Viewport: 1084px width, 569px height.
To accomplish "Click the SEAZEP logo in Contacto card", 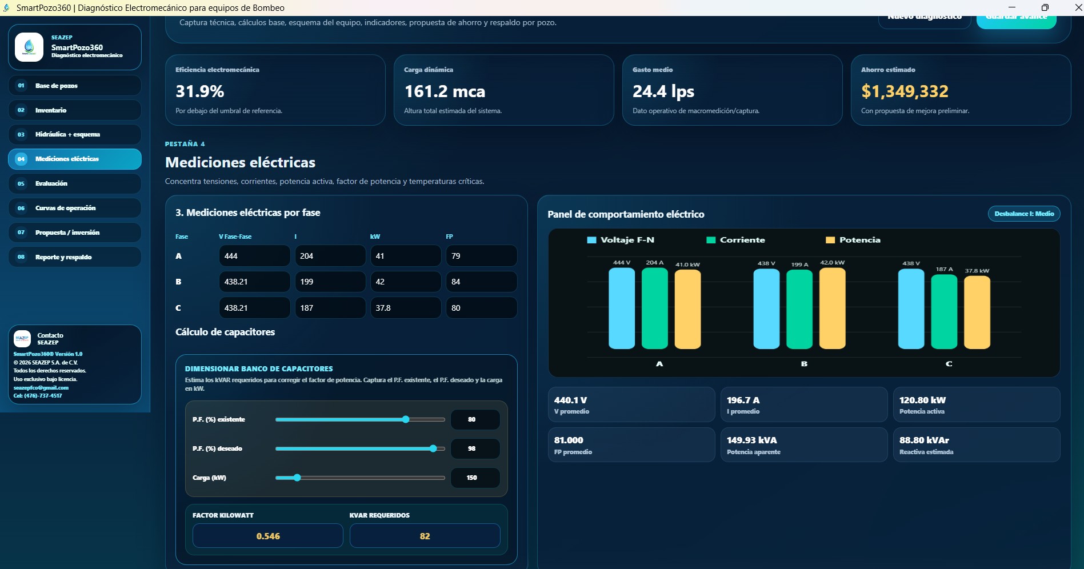I will [22, 339].
